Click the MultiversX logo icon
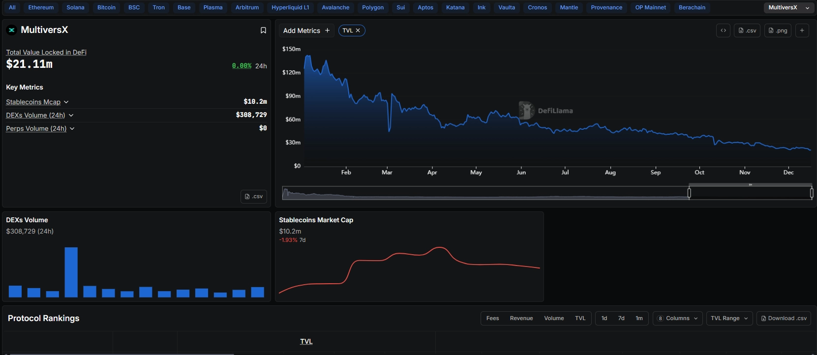 [x=12, y=30]
